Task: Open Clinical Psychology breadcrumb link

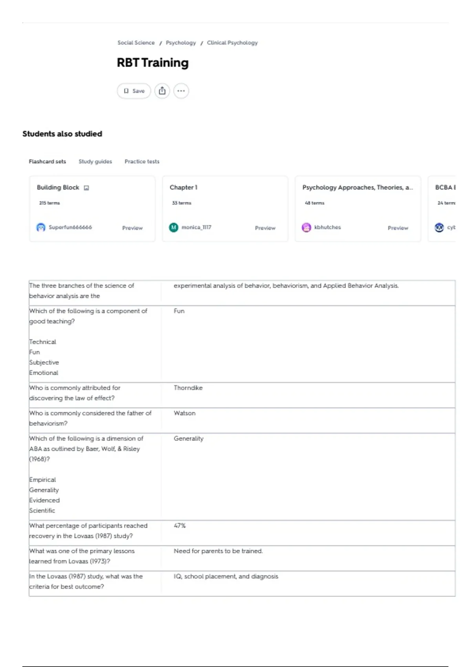Action: click(x=232, y=42)
